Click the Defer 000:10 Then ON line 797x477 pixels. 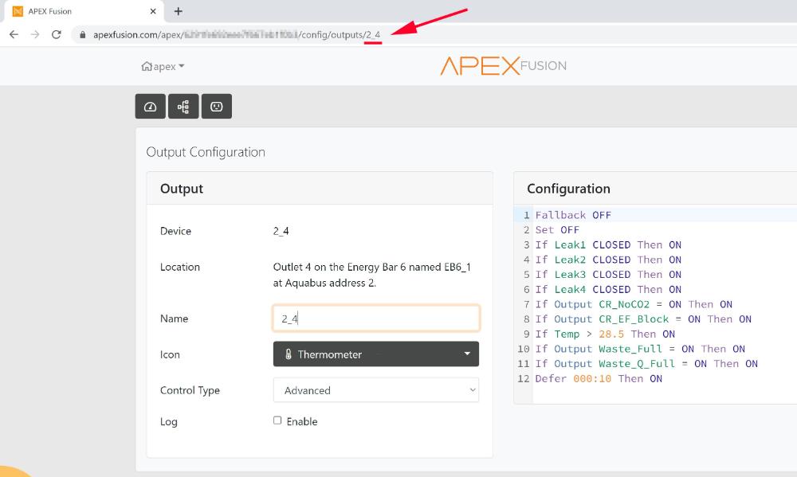tap(599, 378)
